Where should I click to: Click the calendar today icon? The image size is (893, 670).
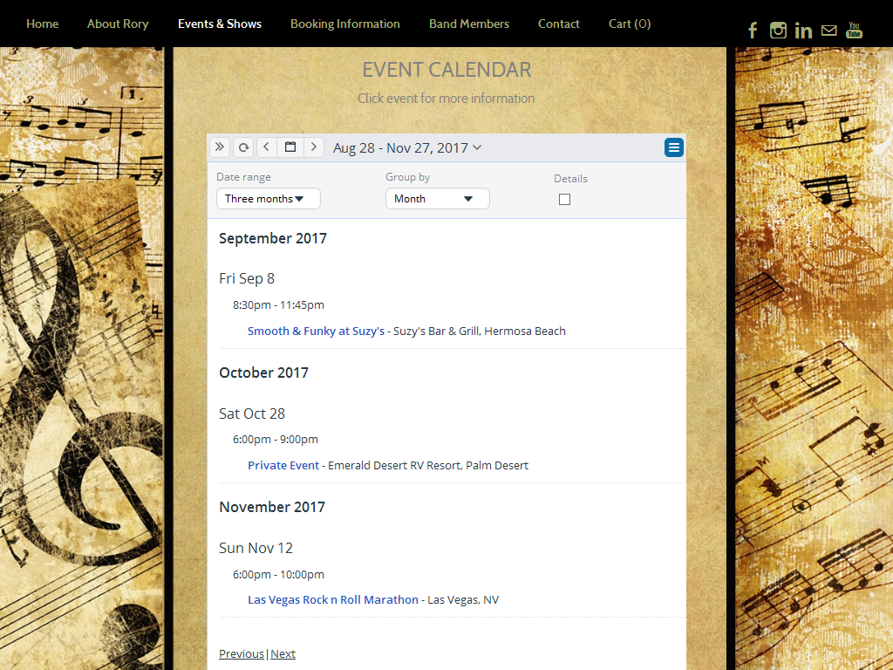point(290,147)
